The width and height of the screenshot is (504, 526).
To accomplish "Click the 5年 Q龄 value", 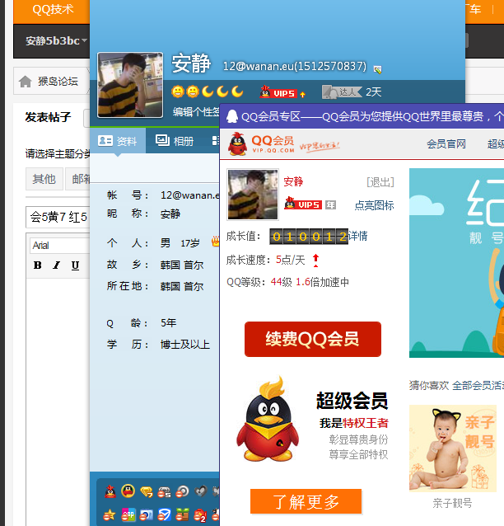I will pos(168,322).
